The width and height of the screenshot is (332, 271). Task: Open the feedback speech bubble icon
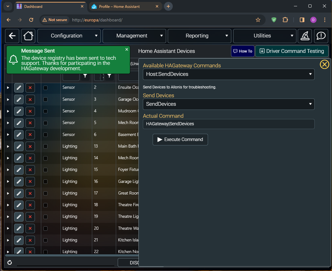tap(321, 36)
